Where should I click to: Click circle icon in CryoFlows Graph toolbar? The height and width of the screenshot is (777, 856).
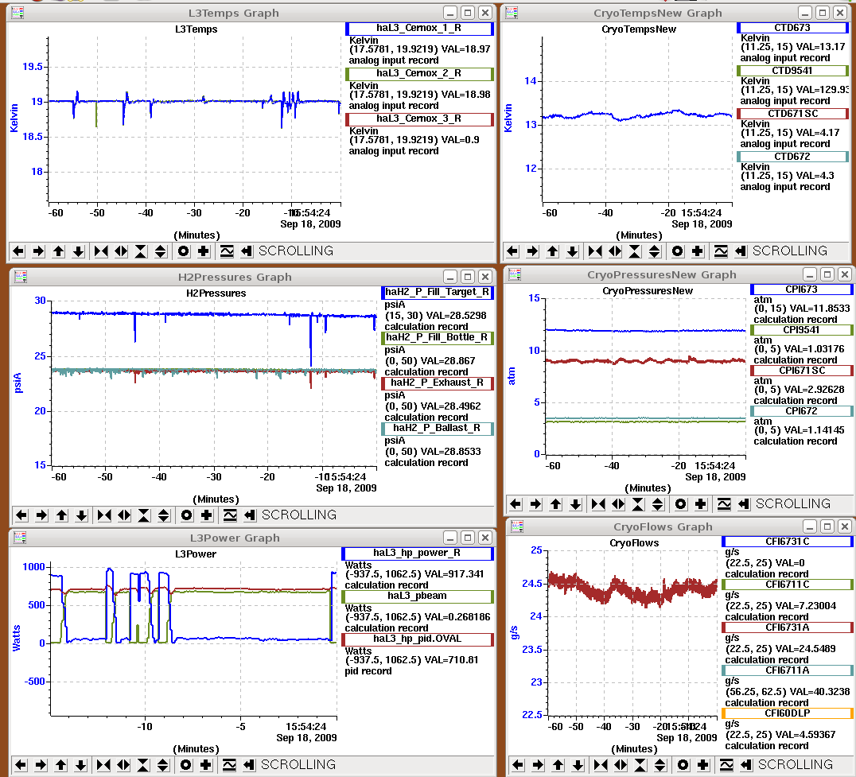[683, 765]
